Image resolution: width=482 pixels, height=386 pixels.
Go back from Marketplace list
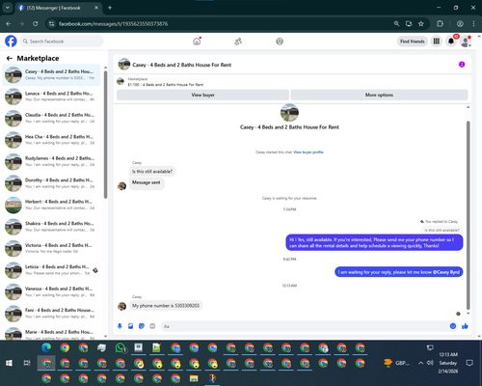(x=10, y=58)
